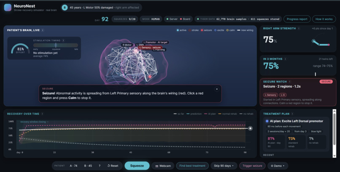Click the Server status indicator
Viewport: 340px width, 172px height.
[x=172, y=19]
